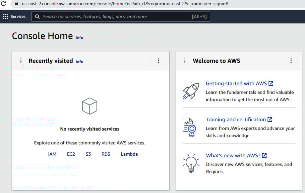Screen dimensions: 305x193
Task: Focus the AWS services search field
Action: pyautogui.click(x=121, y=17)
